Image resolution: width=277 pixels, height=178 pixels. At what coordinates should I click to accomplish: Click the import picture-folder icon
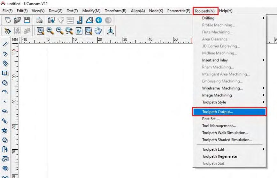pyautogui.click(x=51, y=20)
